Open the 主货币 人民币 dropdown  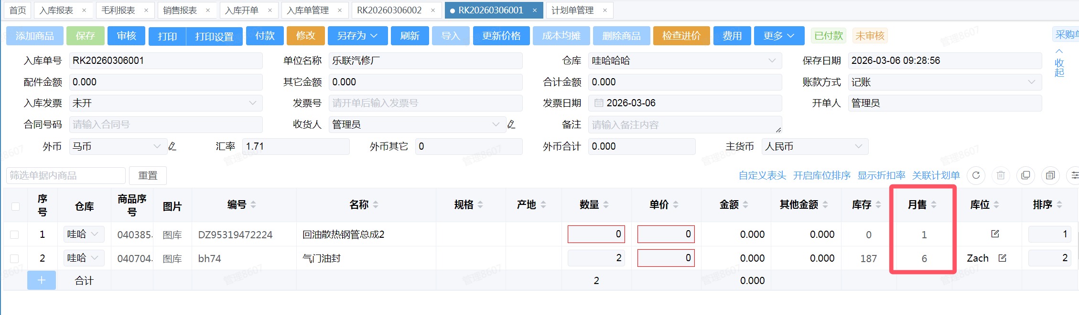(815, 146)
